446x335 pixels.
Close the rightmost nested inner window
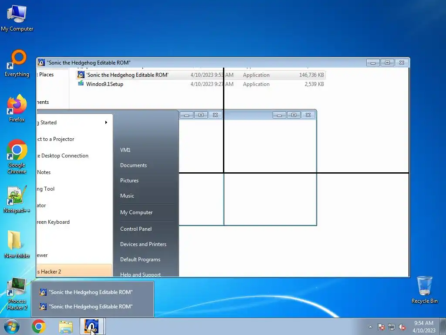pos(308,115)
